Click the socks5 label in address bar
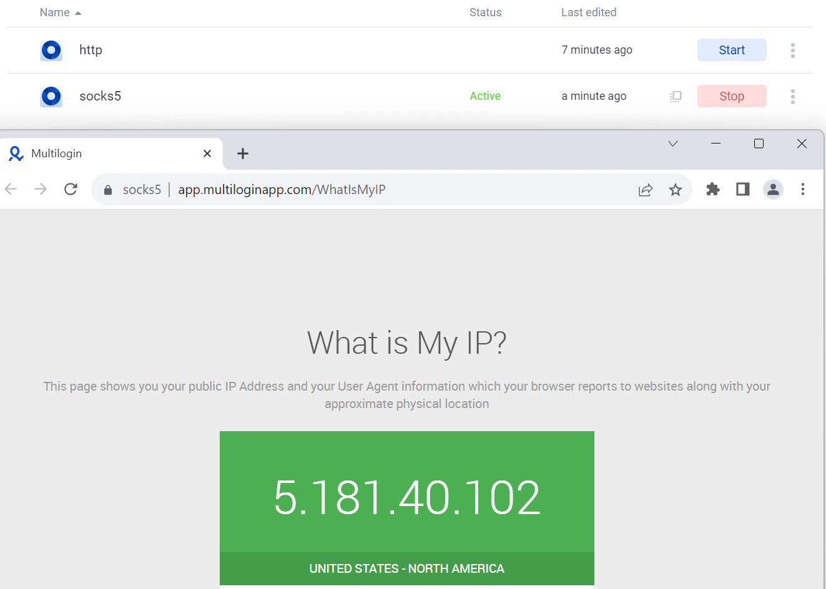 tap(142, 190)
